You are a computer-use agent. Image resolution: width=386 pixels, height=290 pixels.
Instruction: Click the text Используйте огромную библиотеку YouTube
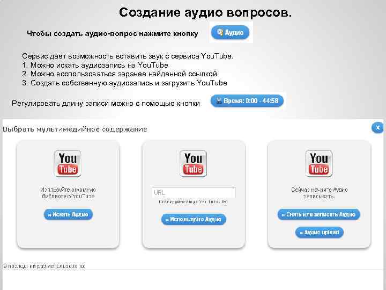point(68,193)
